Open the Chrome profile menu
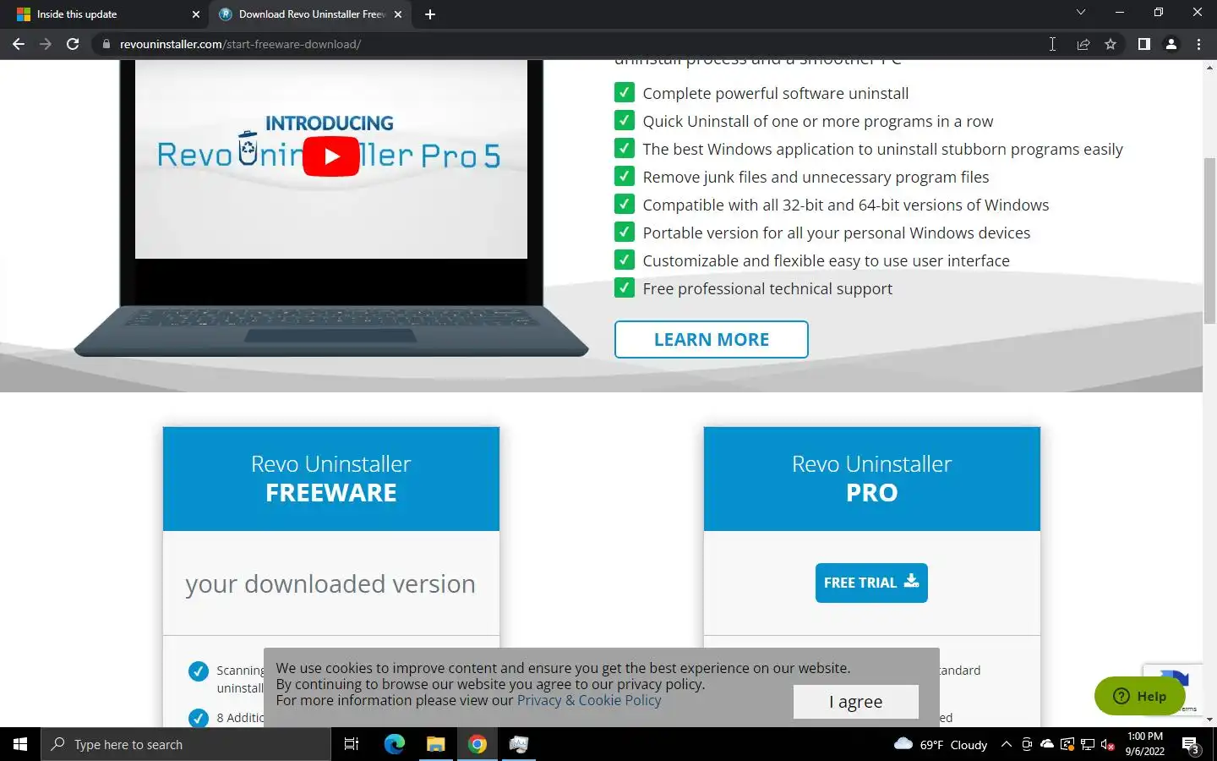Viewport: 1217px width, 761px height. pos(1171,44)
